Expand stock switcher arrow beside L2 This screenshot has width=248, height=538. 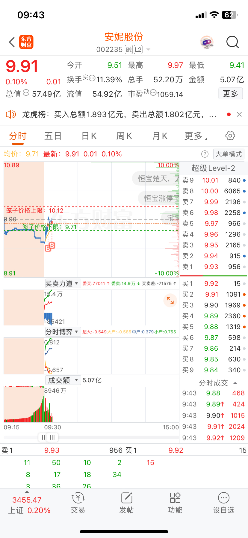coord(148,50)
